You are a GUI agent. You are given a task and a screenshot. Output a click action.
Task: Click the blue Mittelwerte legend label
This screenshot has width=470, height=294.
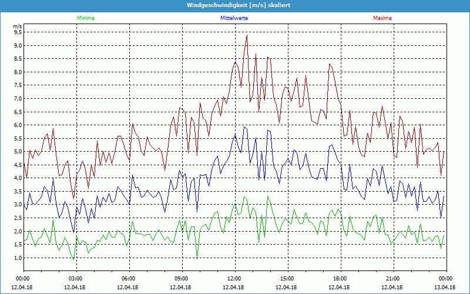[234, 18]
